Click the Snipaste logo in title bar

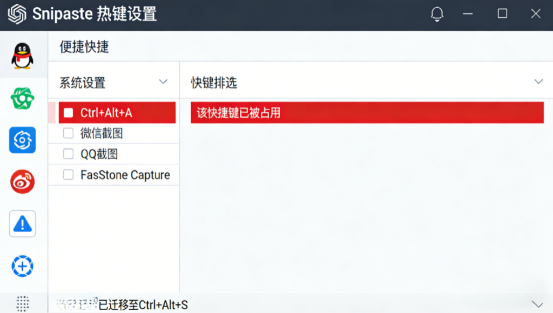pyautogui.click(x=17, y=15)
